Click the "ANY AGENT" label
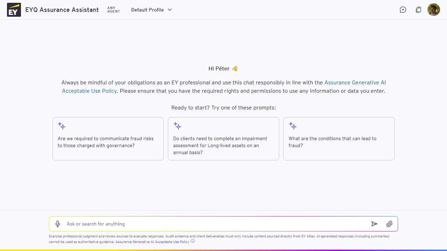This screenshot has width=447, height=251. [113, 10]
